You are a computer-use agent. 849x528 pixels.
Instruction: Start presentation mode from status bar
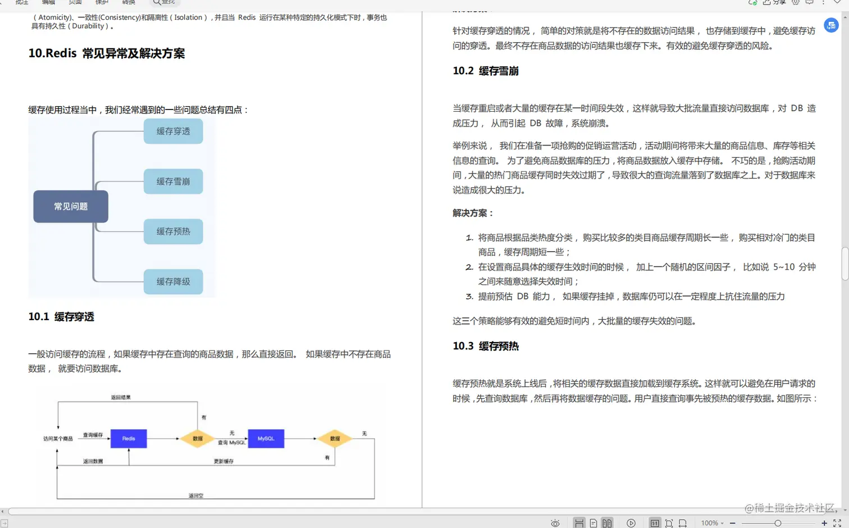(x=631, y=523)
